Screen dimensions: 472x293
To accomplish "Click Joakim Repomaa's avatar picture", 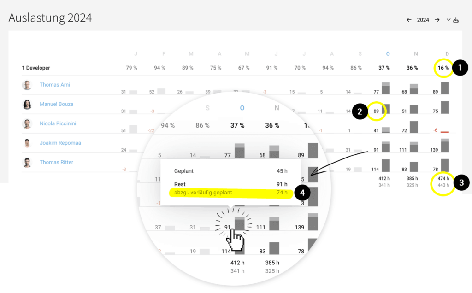I will 27,143.
